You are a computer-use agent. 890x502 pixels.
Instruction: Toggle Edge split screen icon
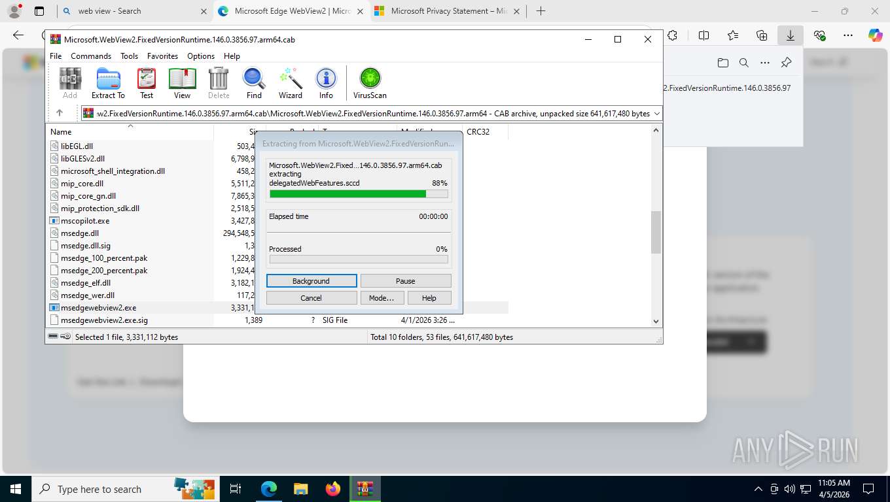click(x=704, y=35)
